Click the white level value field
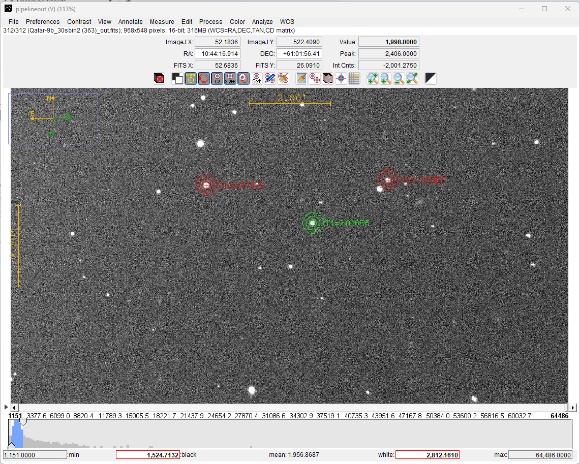The image size is (579, 464). click(427, 455)
